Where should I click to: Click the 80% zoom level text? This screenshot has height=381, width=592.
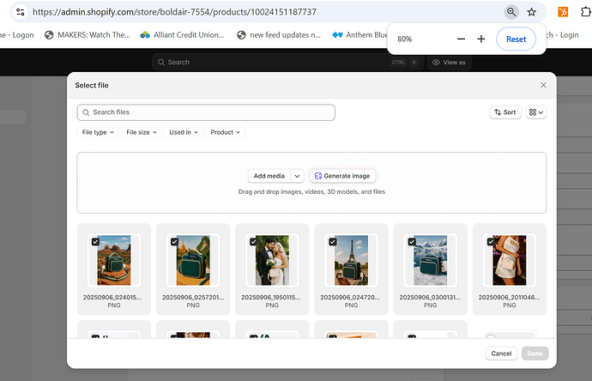(404, 39)
